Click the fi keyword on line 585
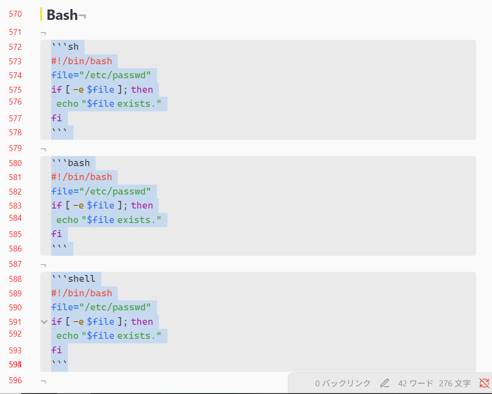The image size is (492, 394). tap(57, 234)
